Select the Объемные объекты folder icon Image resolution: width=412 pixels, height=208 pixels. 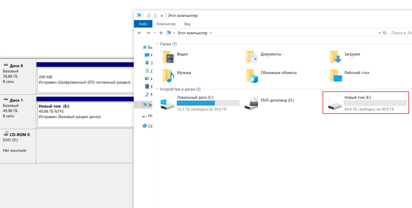point(252,76)
